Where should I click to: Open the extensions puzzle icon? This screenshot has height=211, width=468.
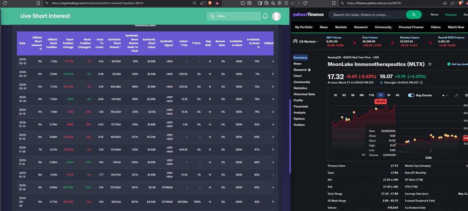(243, 3)
